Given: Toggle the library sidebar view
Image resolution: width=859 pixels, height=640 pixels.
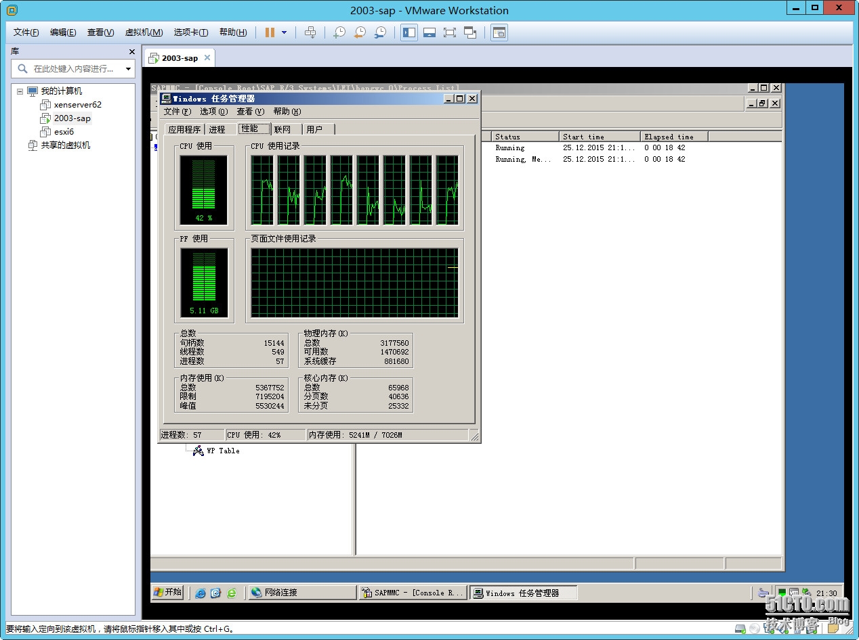Looking at the screenshot, I should click(x=409, y=32).
